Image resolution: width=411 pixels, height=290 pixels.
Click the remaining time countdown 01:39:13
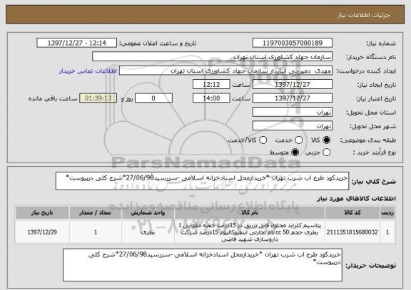tap(98, 98)
